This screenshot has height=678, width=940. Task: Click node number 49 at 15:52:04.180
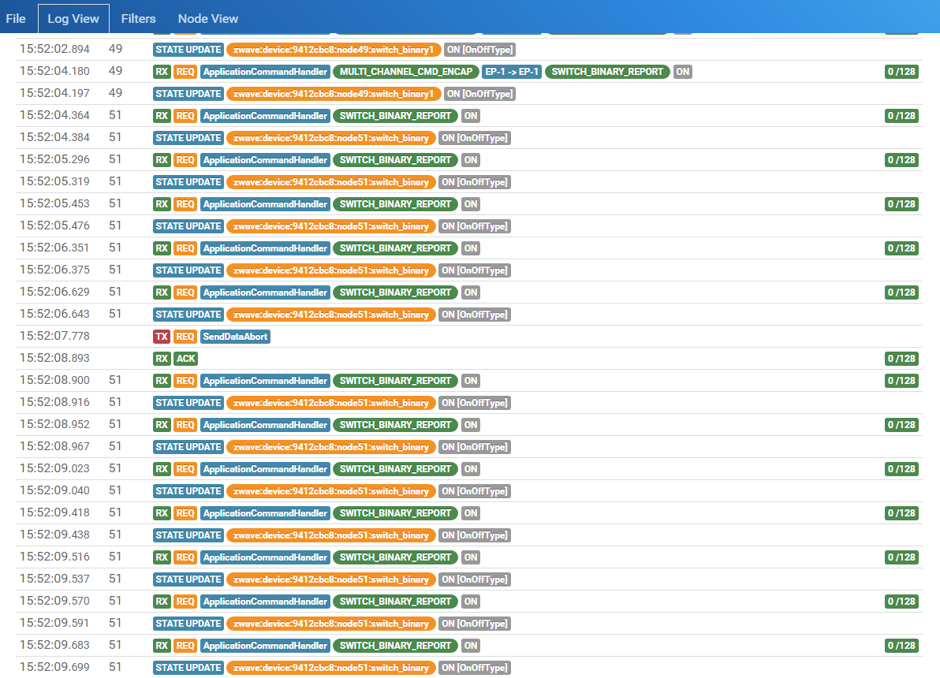[x=116, y=71]
